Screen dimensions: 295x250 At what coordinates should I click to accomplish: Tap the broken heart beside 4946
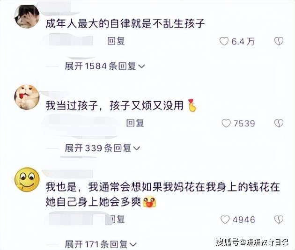click(279, 220)
